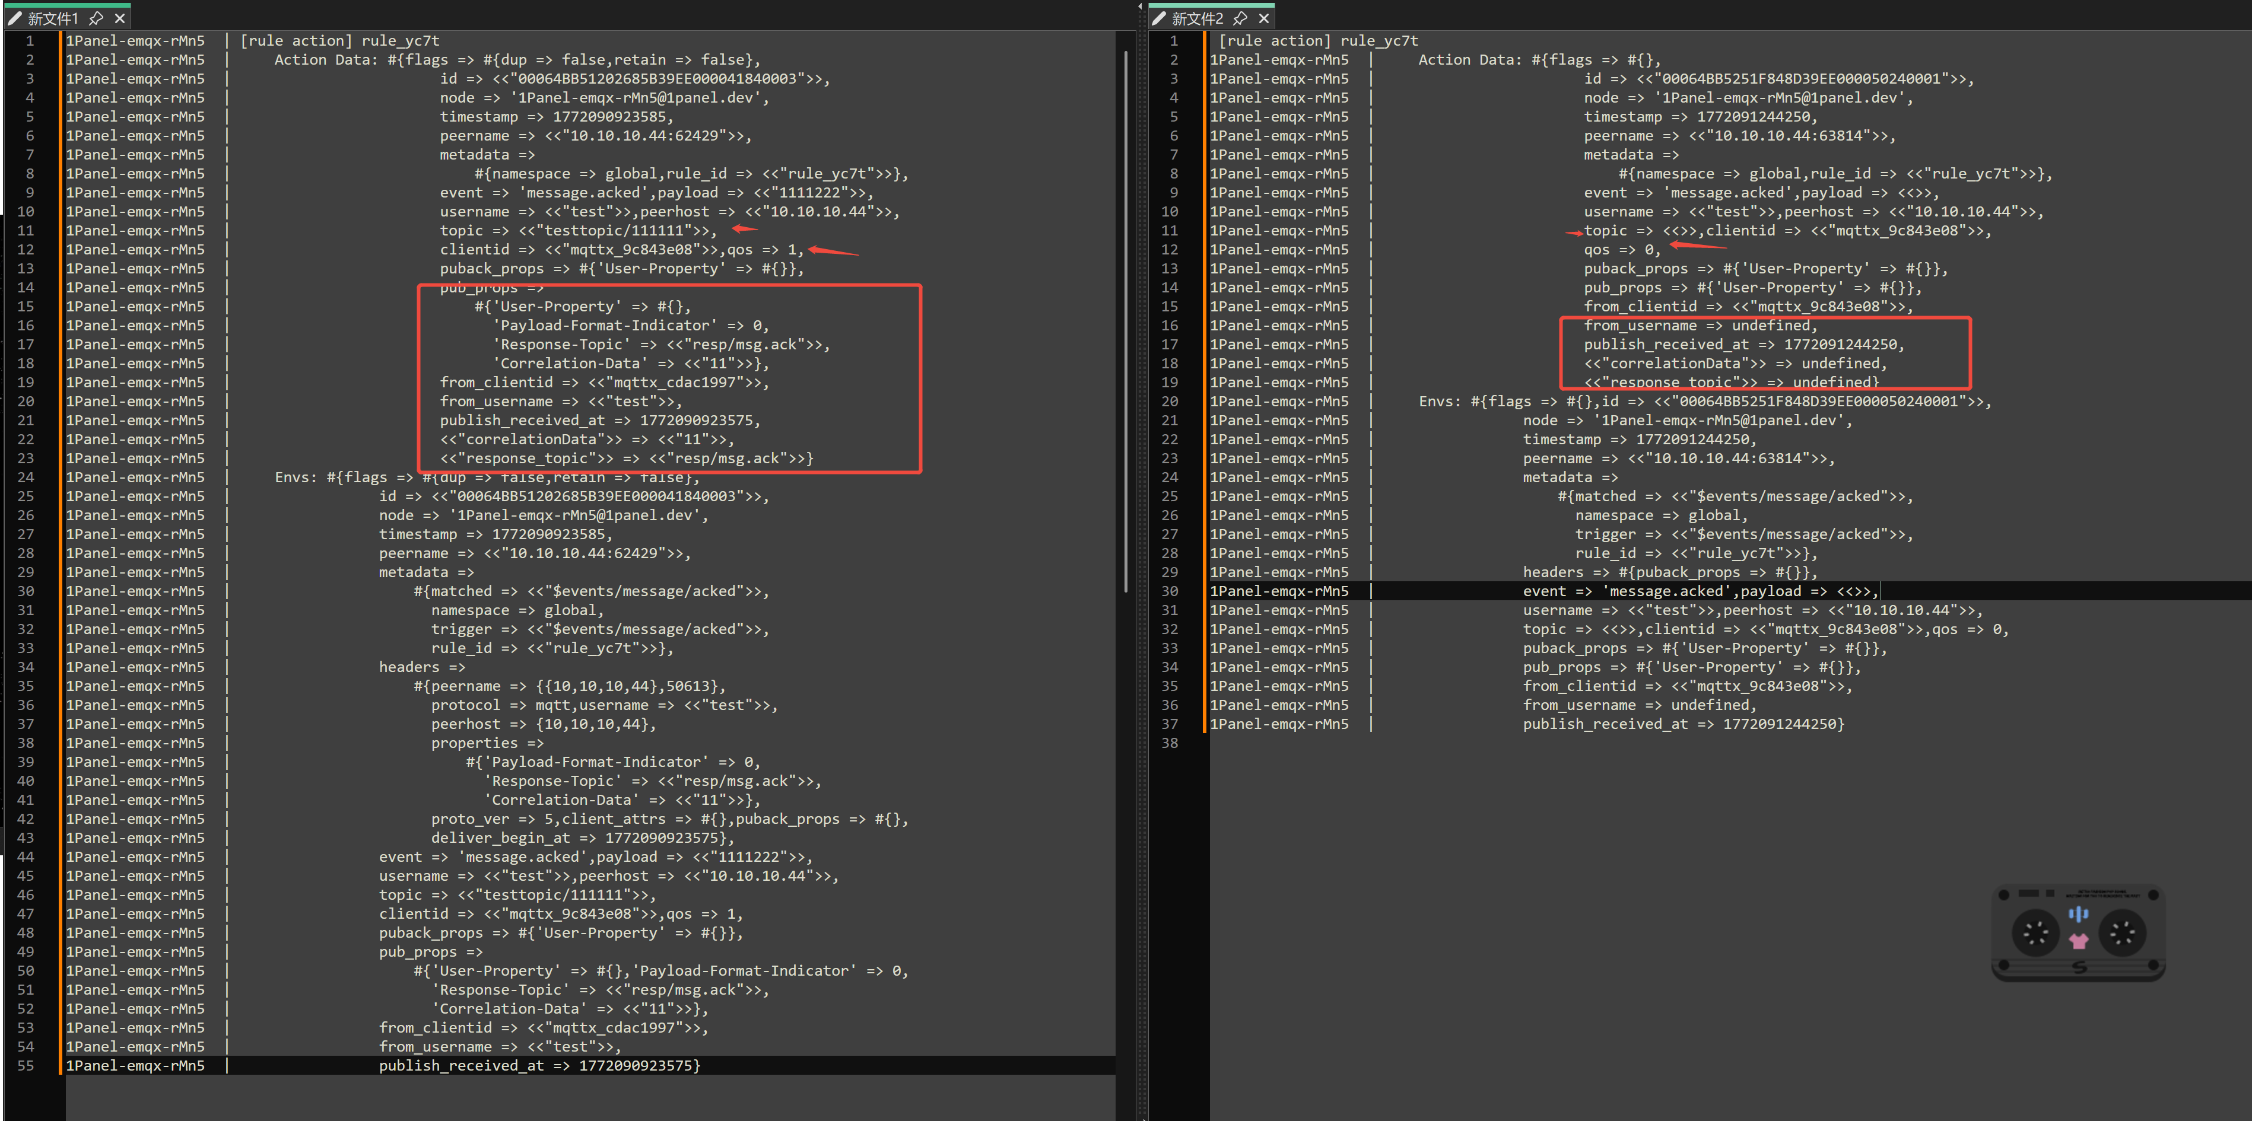Click the left reel of the cassette widget

click(x=2035, y=932)
